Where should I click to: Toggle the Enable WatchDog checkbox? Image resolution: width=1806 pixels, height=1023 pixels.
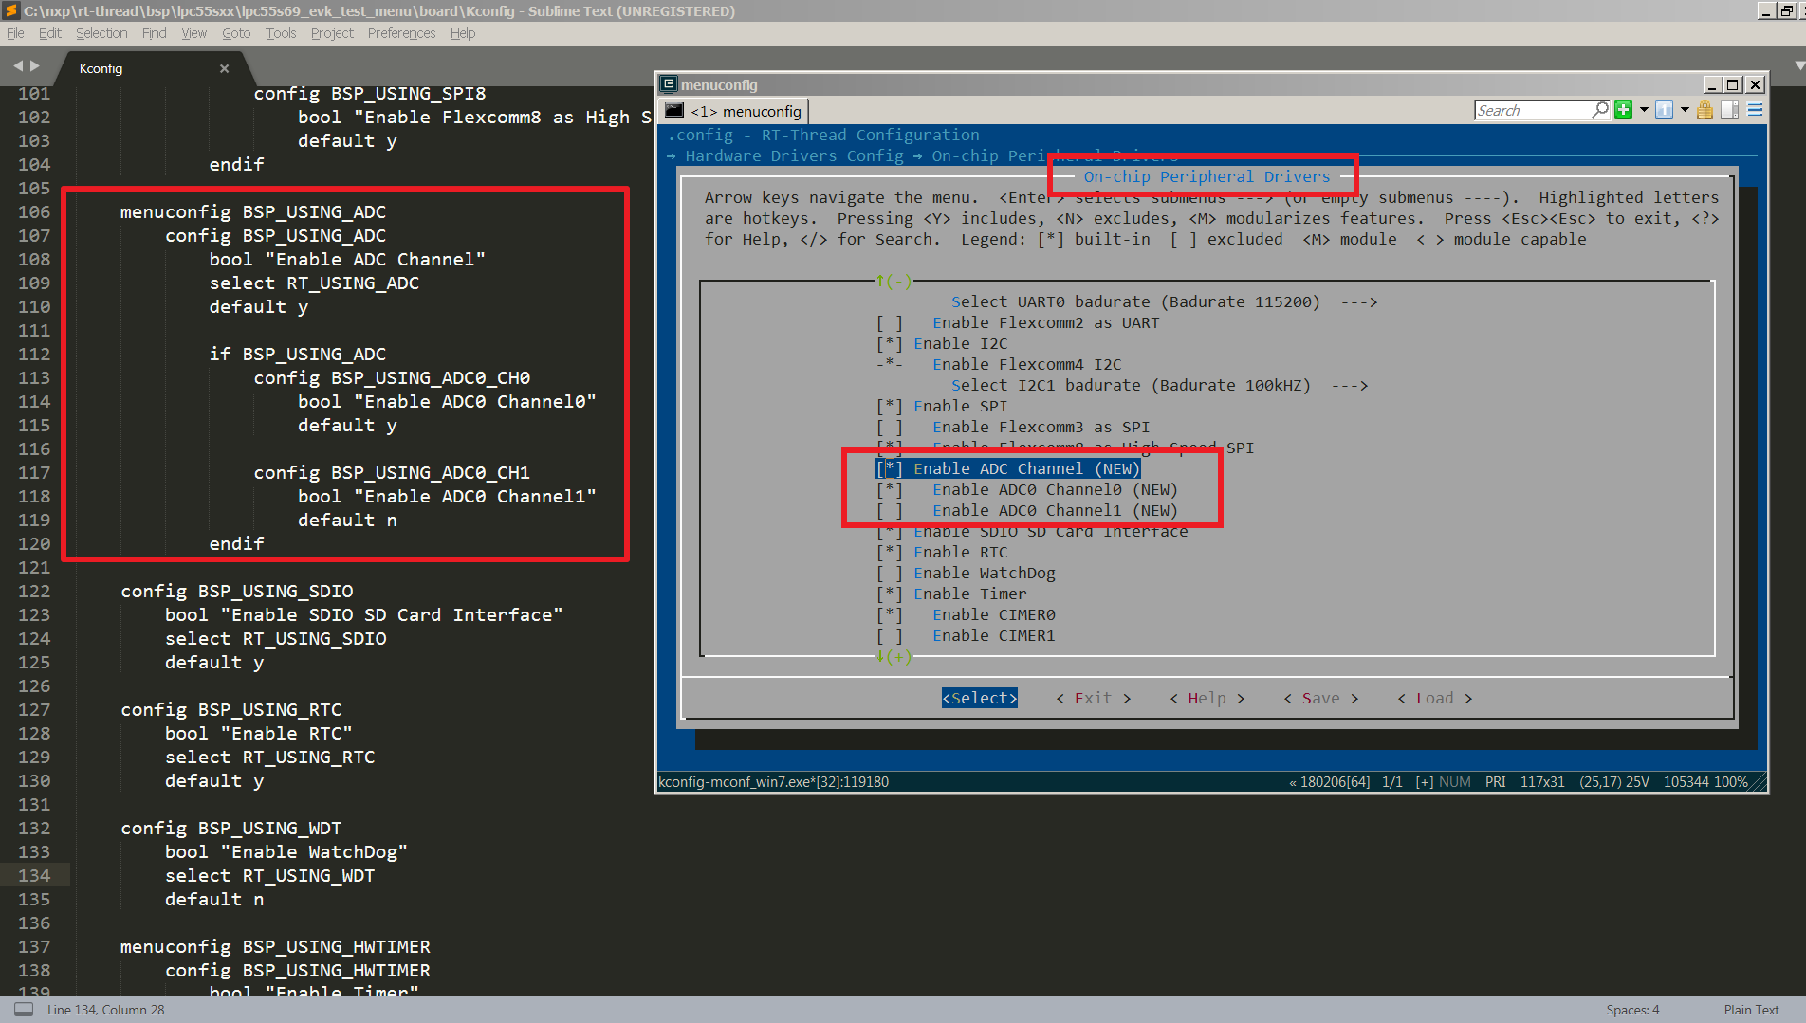pos(889,573)
